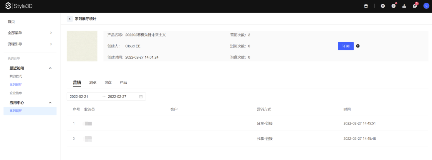Click the blue 订阅 button
The height and width of the screenshot is (160, 432).
coord(346,46)
